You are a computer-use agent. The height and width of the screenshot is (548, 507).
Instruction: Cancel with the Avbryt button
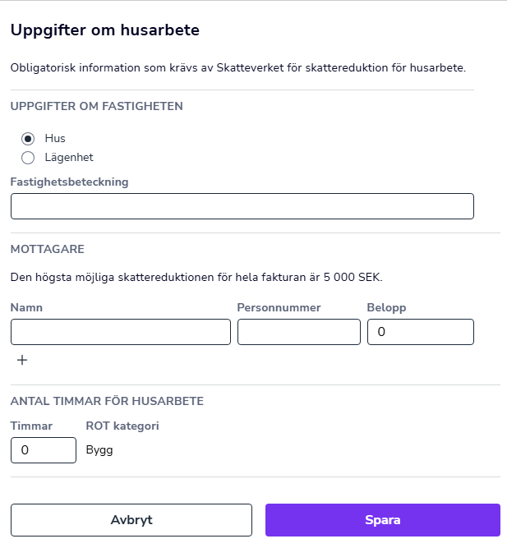[131, 520]
